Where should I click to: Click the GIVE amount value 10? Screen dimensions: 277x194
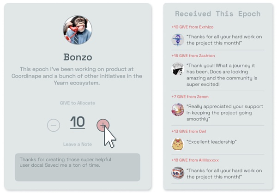click(78, 122)
